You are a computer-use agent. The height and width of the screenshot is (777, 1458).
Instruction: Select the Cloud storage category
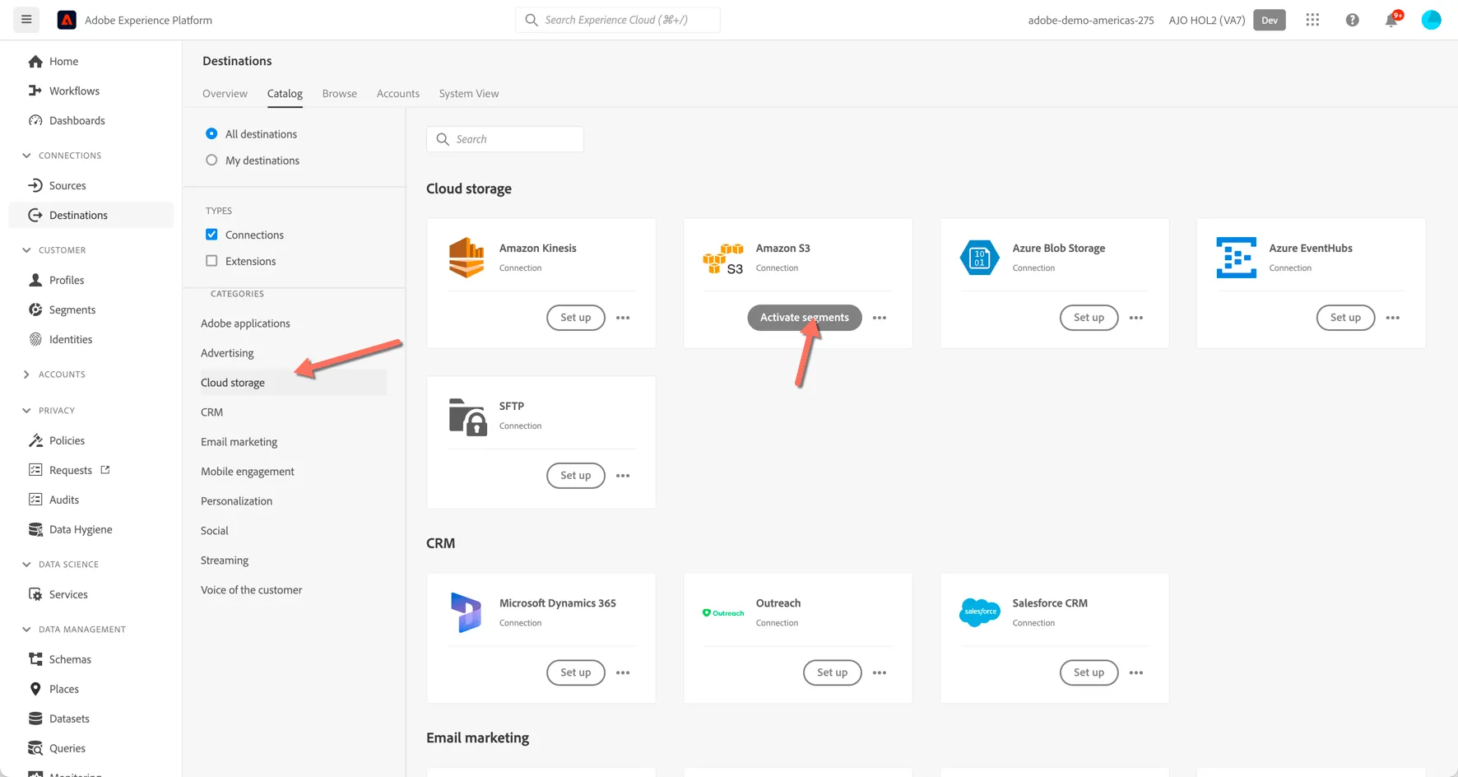coord(292,383)
